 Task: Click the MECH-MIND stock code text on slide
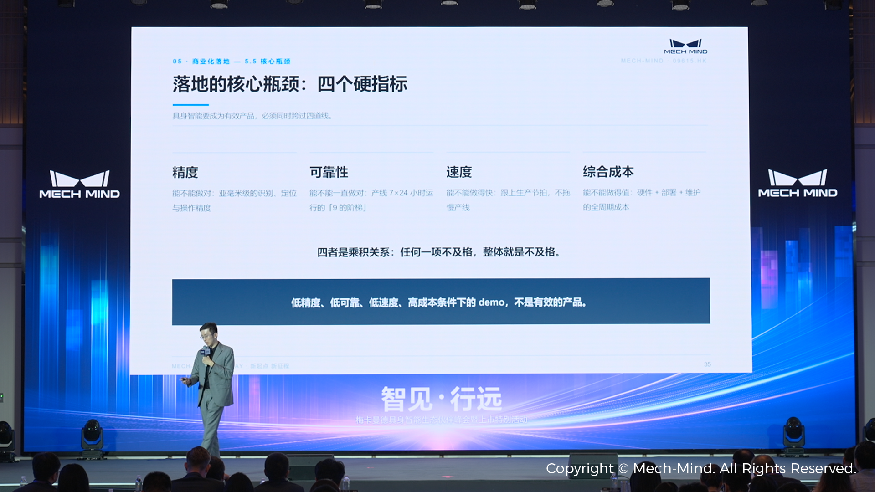664,61
